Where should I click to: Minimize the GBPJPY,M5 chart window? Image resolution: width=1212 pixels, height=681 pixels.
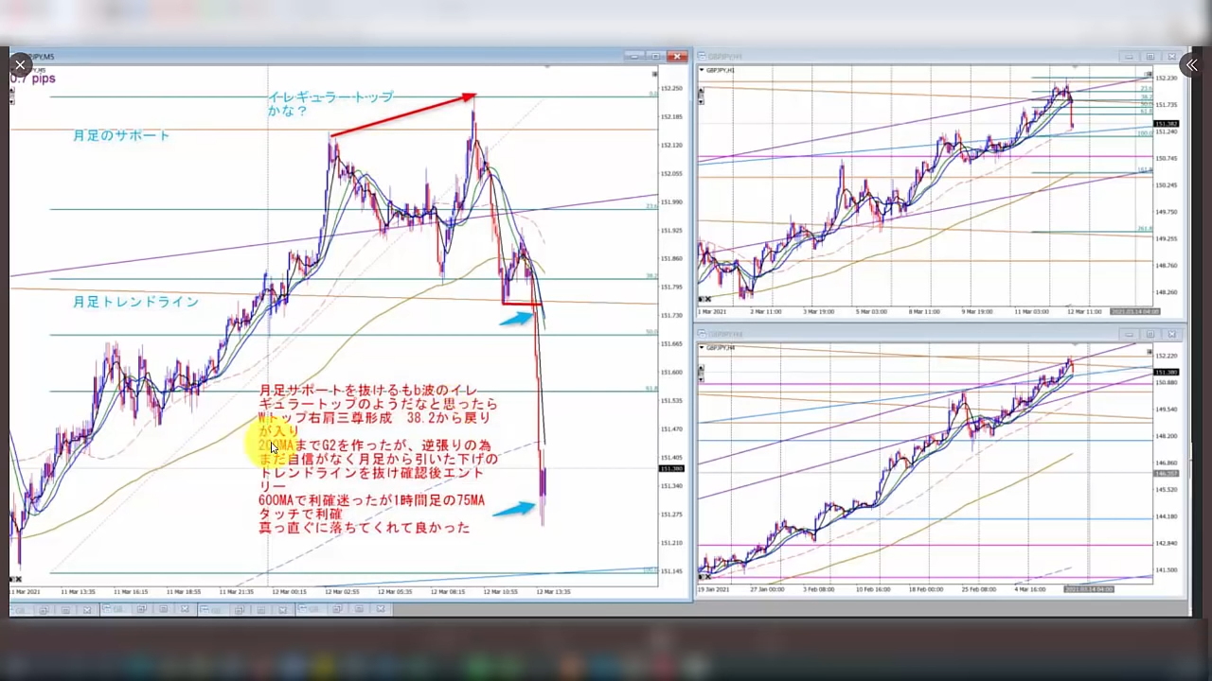pyautogui.click(x=634, y=57)
